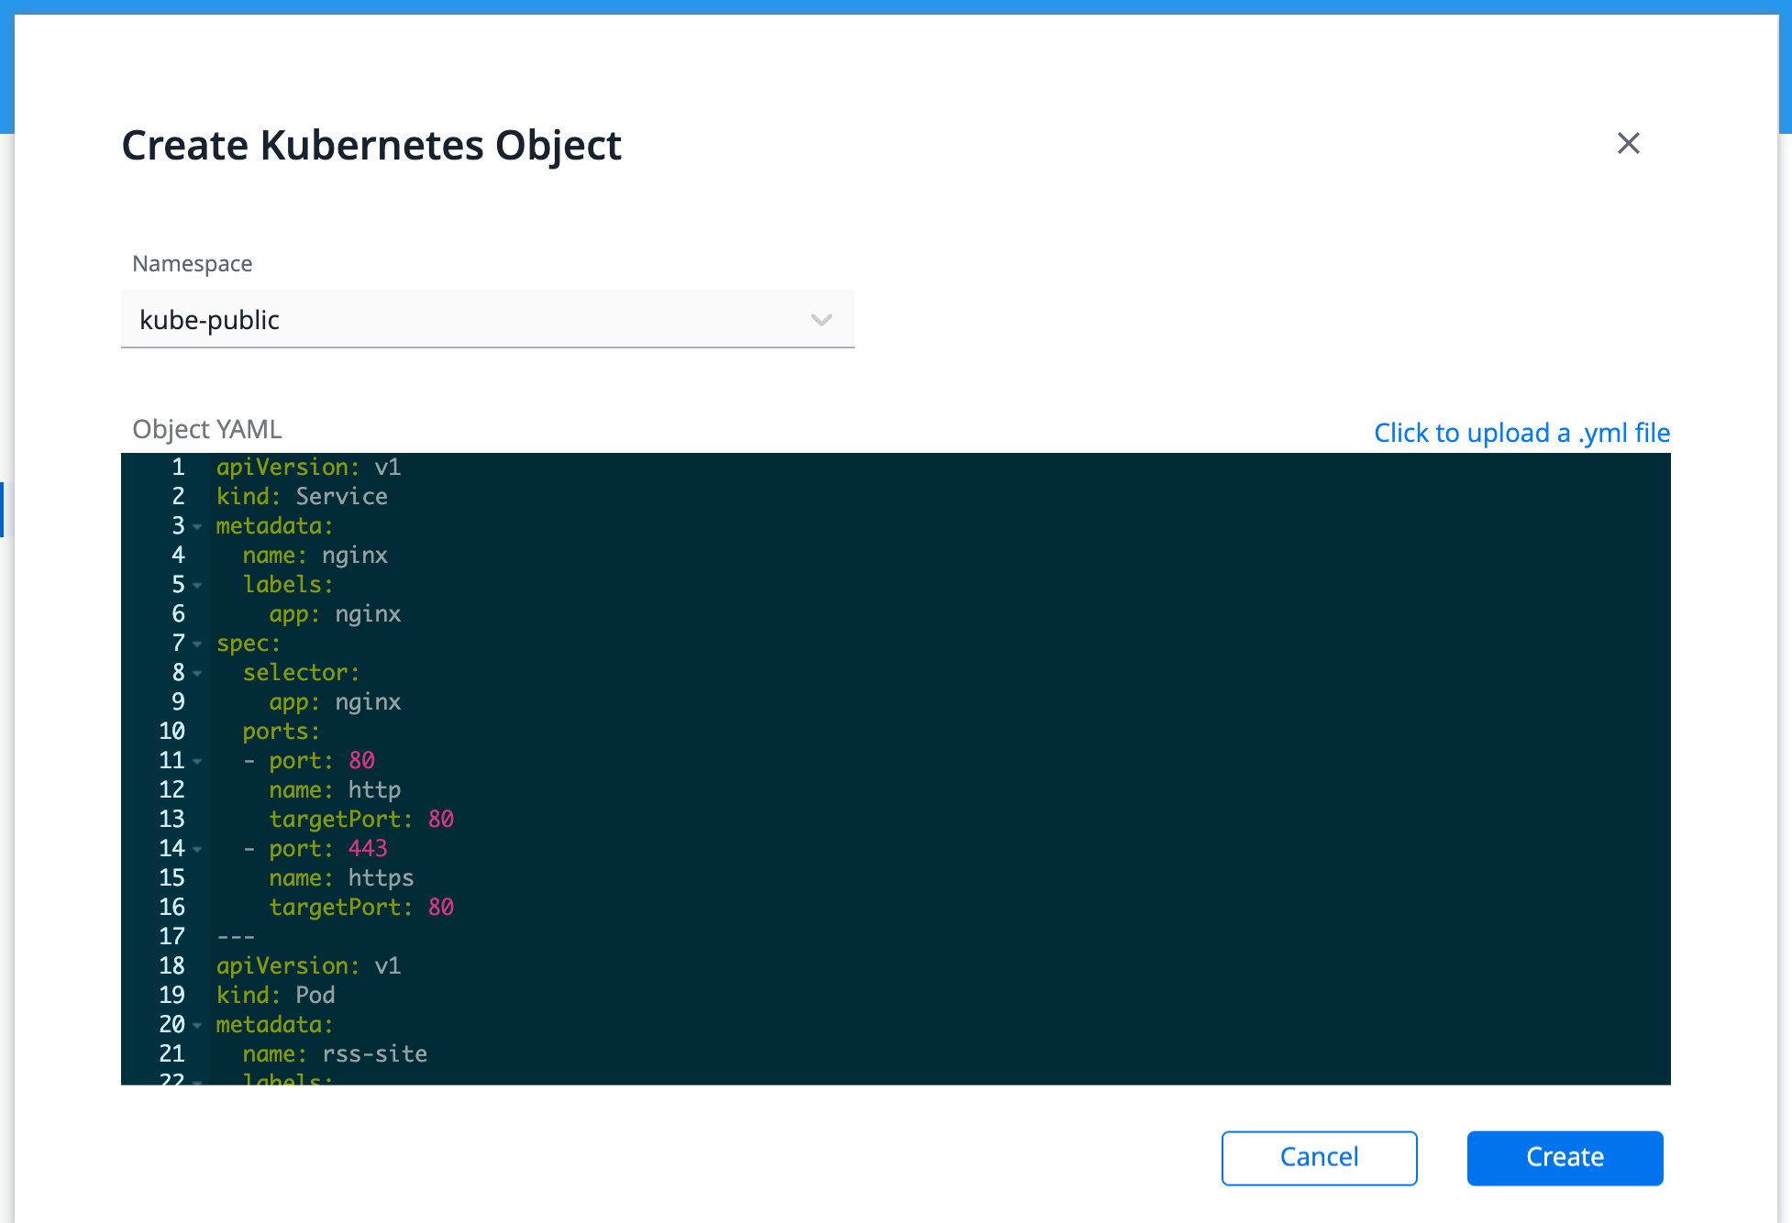Fold the selector block on line 8

coord(197,674)
